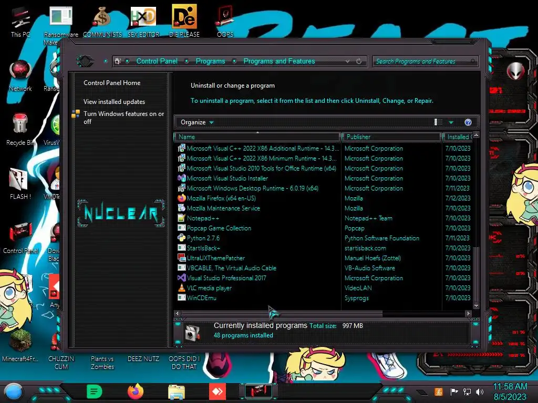Image resolution: width=538 pixels, height=403 pixels.
Task: Expand the address bar history dropdown
Action: coord(348,61)
